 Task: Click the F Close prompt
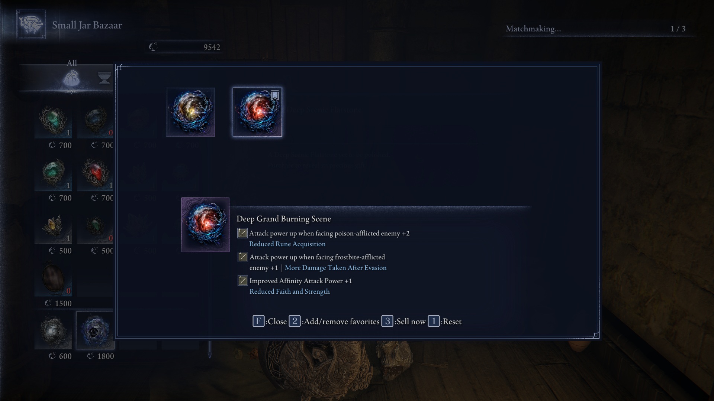coord(270,321)
